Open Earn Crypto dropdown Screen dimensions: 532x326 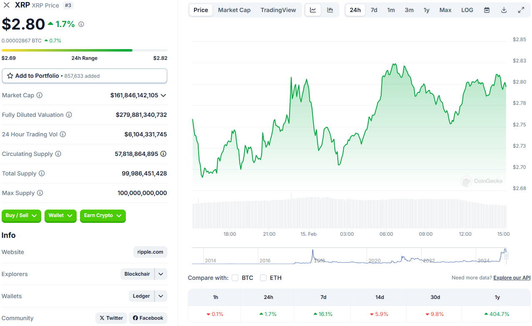click(x=102, y=216)
